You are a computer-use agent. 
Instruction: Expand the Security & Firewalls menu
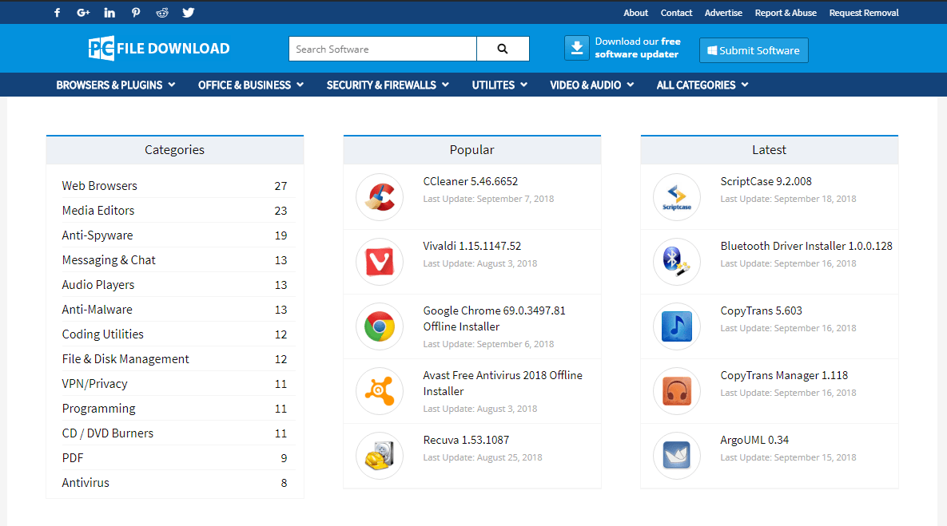pos(388,85)
